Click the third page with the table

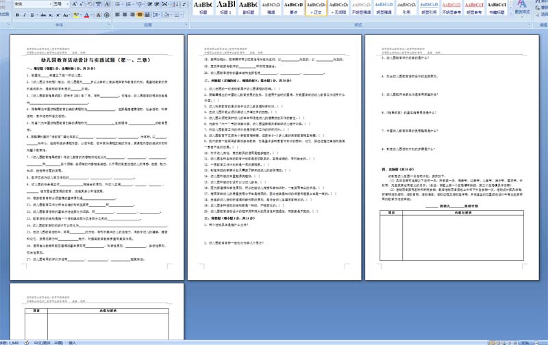[452, 157]
